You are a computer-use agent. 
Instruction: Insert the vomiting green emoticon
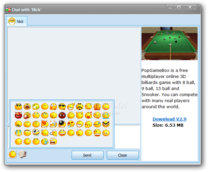pyautogui.click(x=36, y=106)
